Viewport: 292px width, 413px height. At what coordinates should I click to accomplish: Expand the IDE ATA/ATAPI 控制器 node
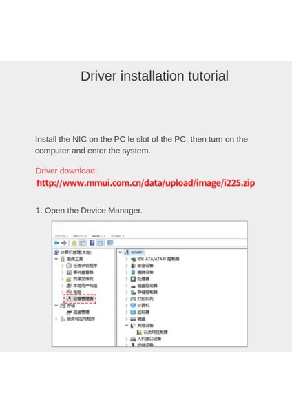point(127,259)
